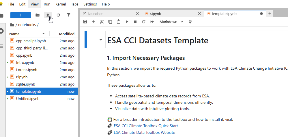Image resolution: width=288 pixels, height=137 pixels.
Task: Open ESA CCI Climate Toolbox Quick Start link
Action: coord(146,126)
